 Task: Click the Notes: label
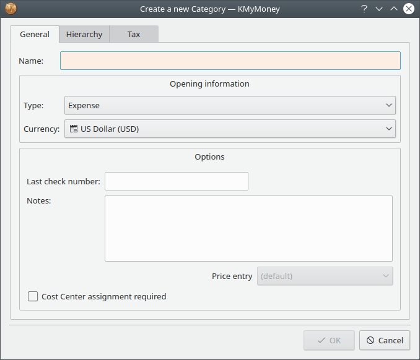click(39, 201)
